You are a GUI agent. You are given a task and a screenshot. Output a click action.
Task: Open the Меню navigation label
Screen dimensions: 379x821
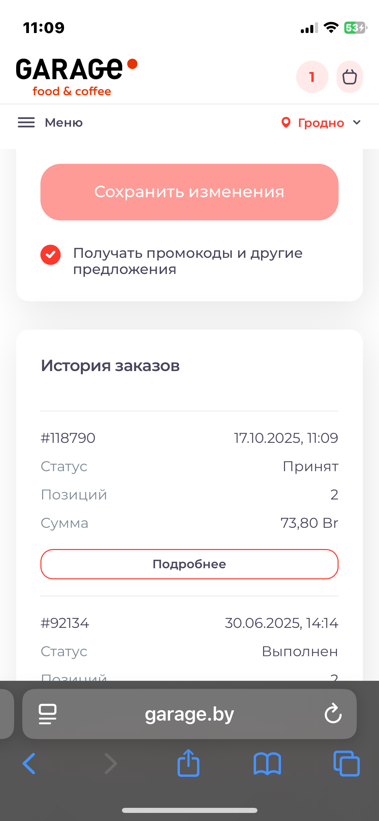(x=64, y=123)
